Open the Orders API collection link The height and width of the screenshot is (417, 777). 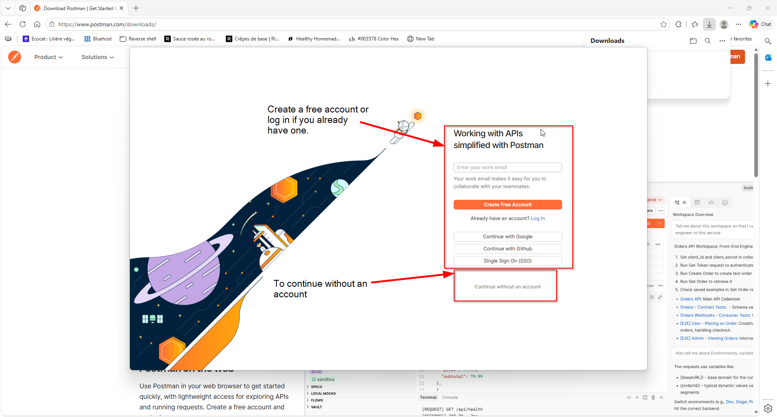(691, 299)
